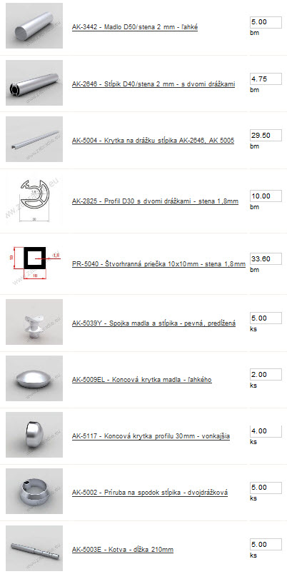Screen dimensions: 287x574
Task: Click the PR-5040 square 10x10 profile diagram
Action: [x=34, y=263]
